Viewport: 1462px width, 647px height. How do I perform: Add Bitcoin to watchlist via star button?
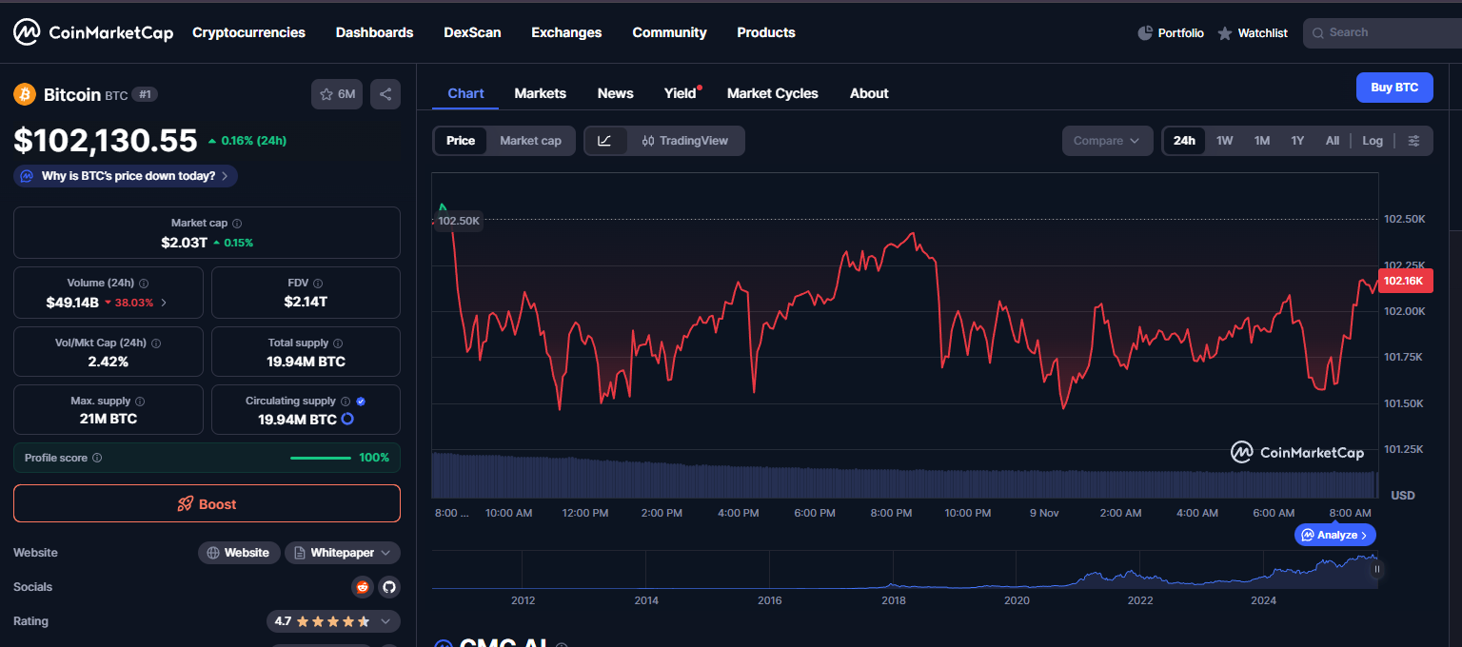tap(337, 94)
